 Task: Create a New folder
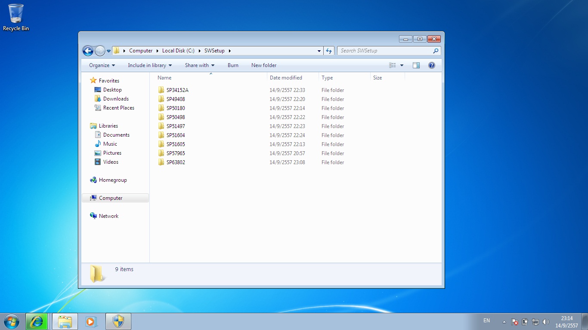(264, 65)
